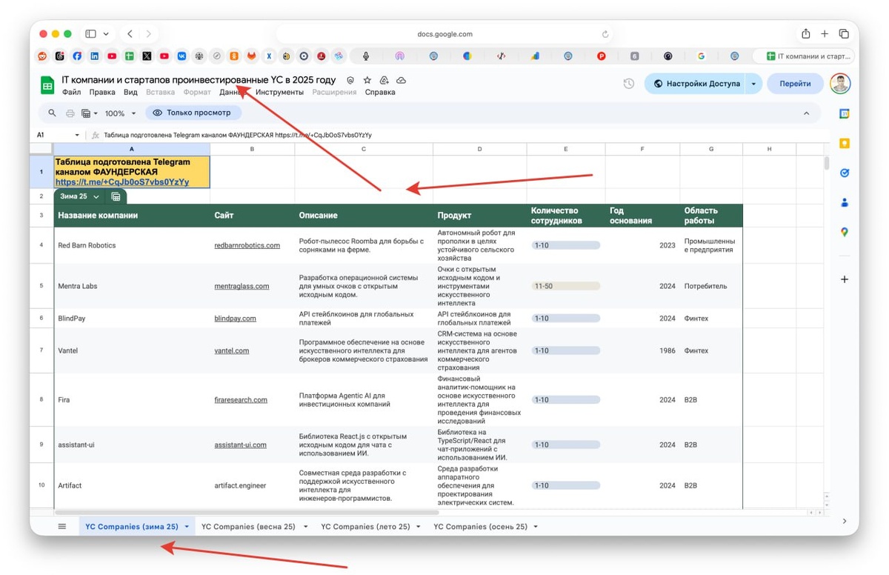Click the Только просмотр mode pill
The width and height of the screenshot is (889, 575).
click(x=192, y=113)
